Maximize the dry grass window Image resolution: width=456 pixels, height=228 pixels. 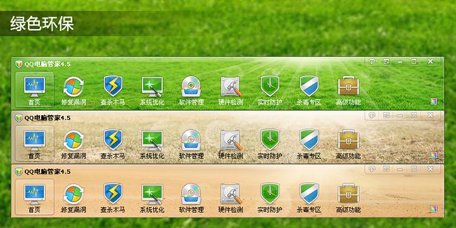[414, 115]
